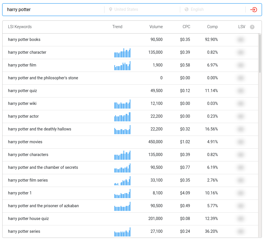Screen dimensions: 267x241
Task: View trend chart for 'harry potter character' row
Action: (x=122, y=53)
